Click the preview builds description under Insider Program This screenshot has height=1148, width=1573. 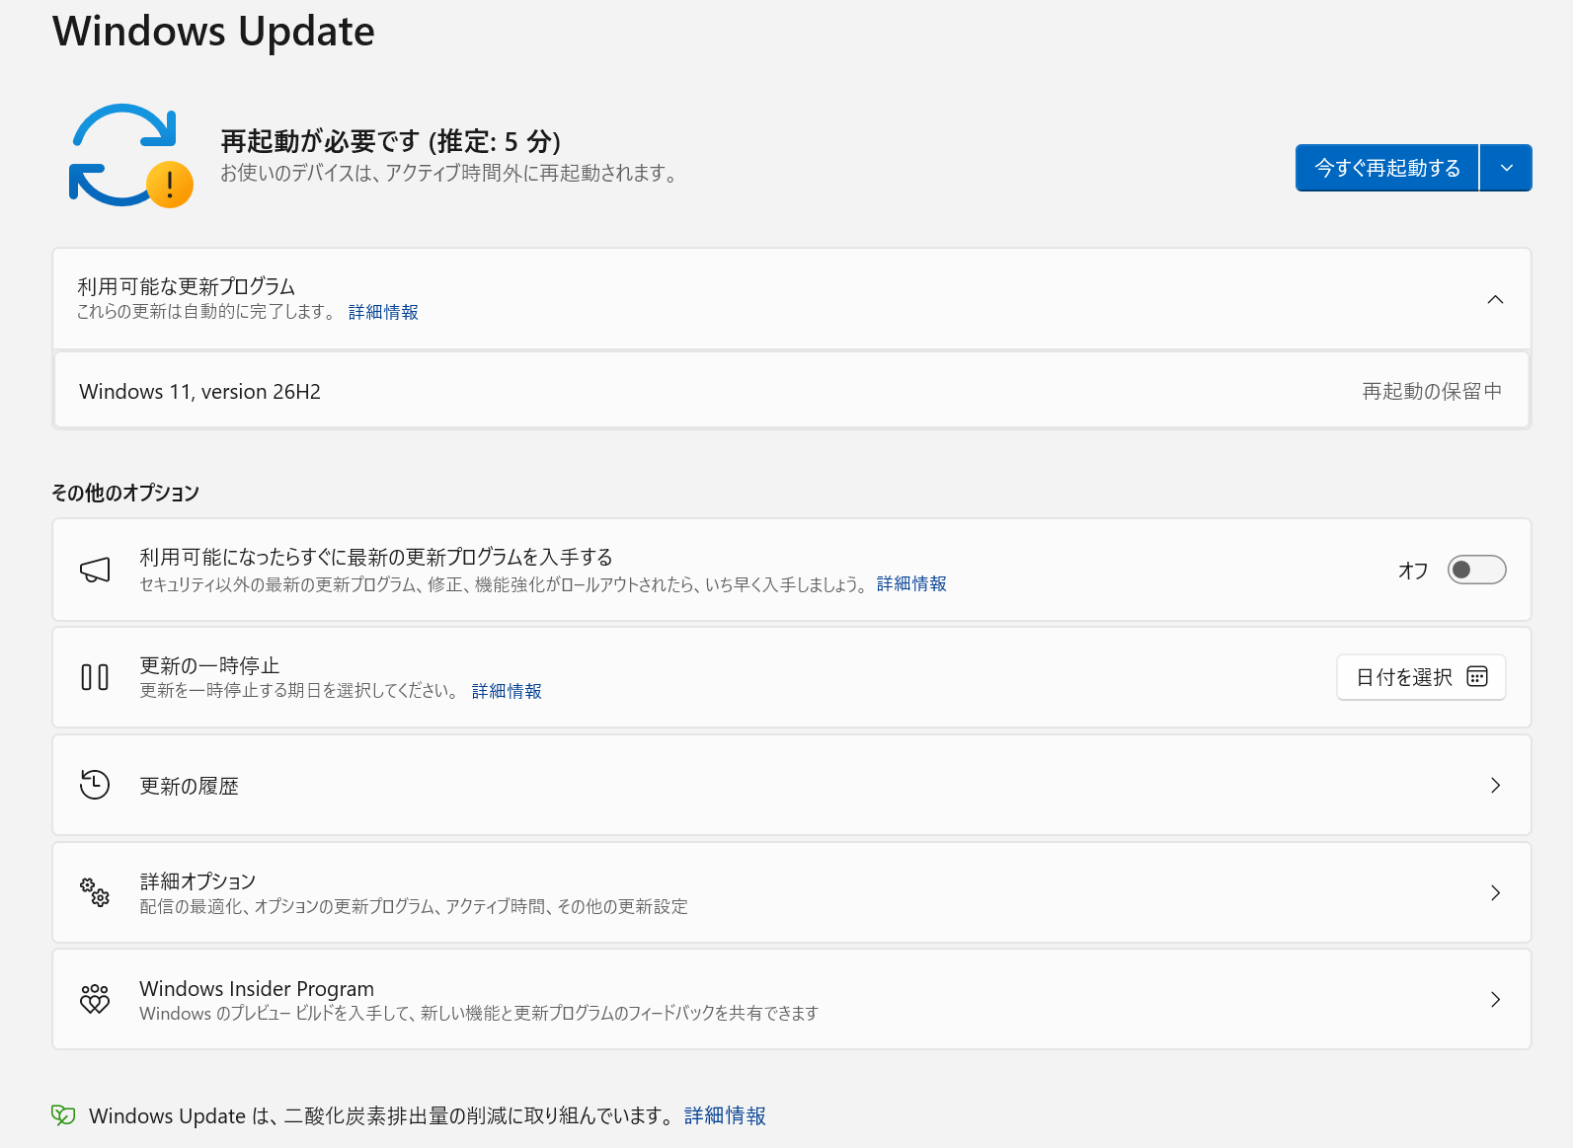coord(479,1013)
